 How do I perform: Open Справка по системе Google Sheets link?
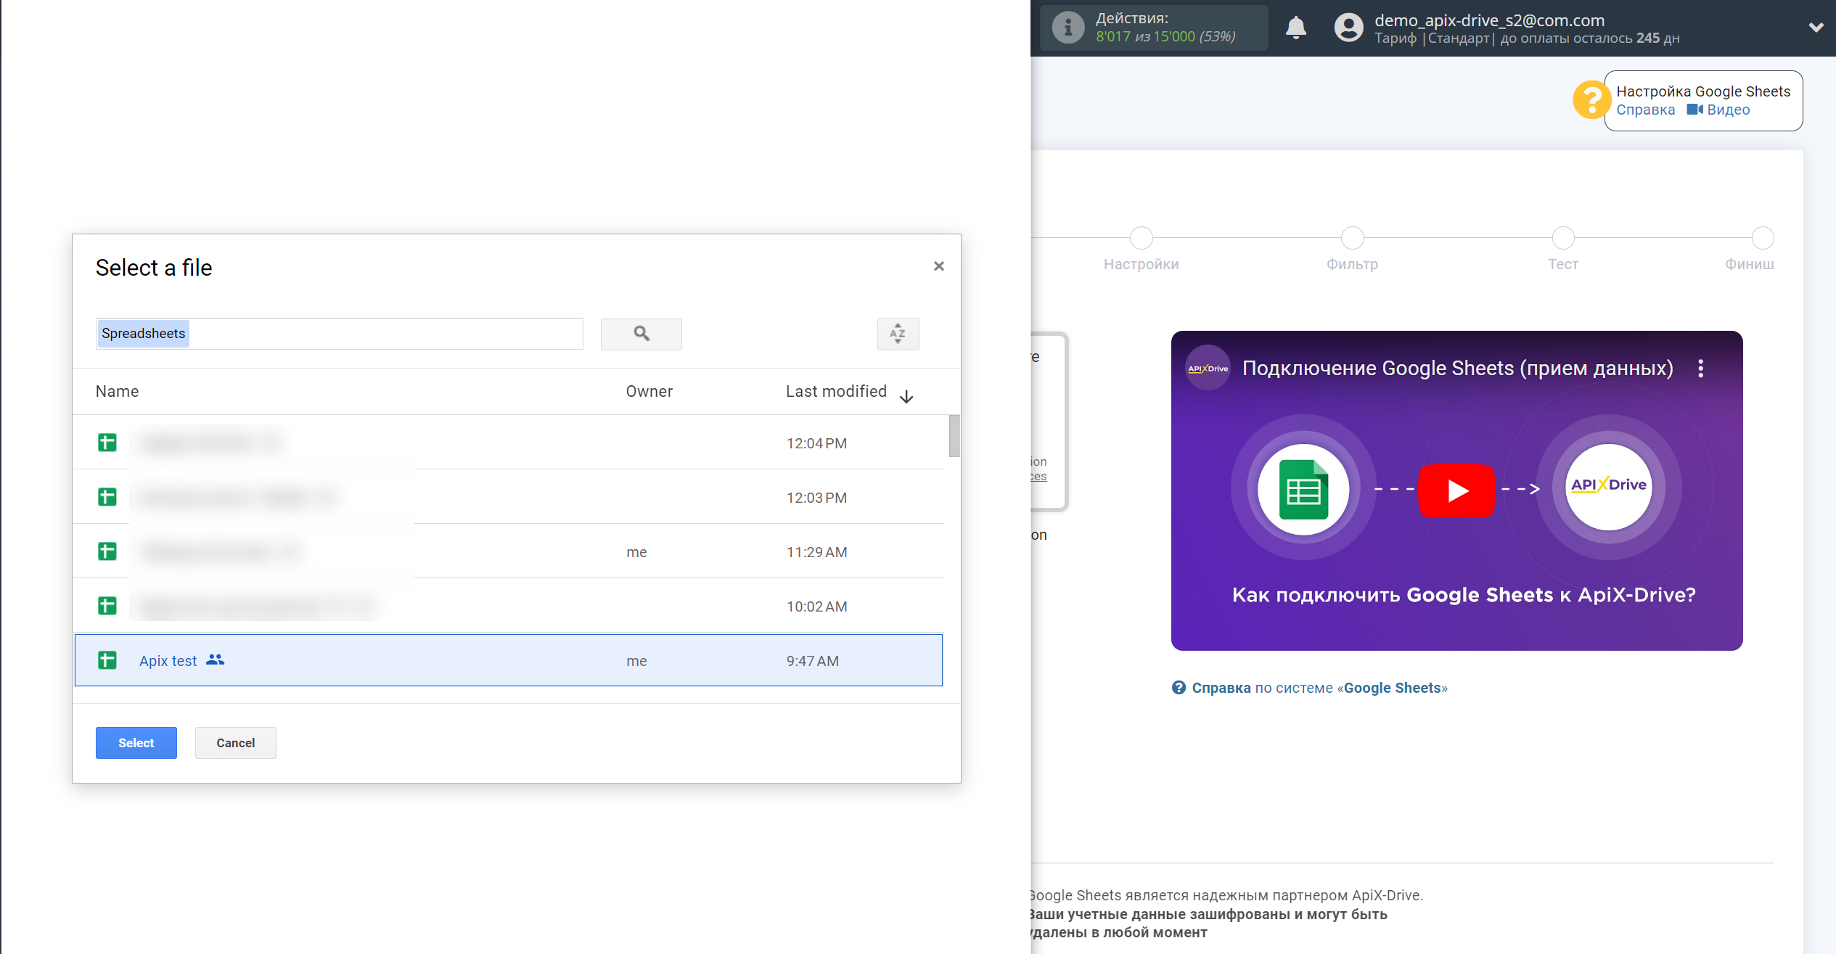1319,688
